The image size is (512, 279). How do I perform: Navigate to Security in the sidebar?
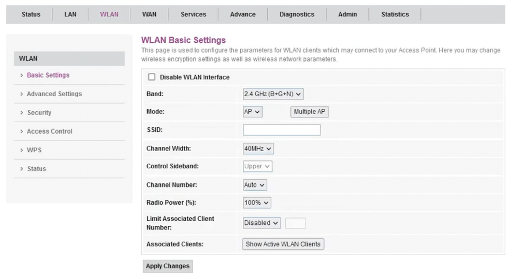pyautogui.click(x=39, y=113)
